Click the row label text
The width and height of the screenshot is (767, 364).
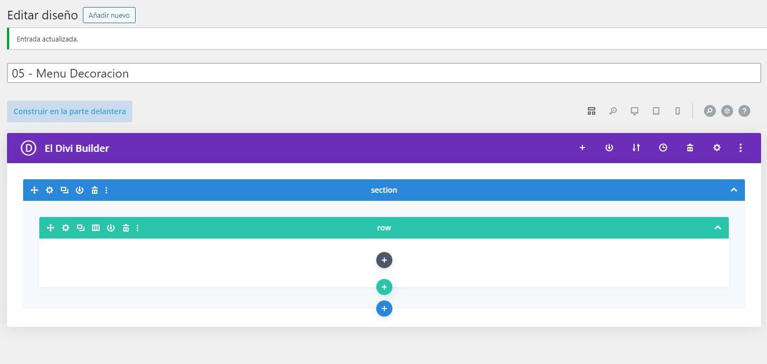tap(384, 228)
